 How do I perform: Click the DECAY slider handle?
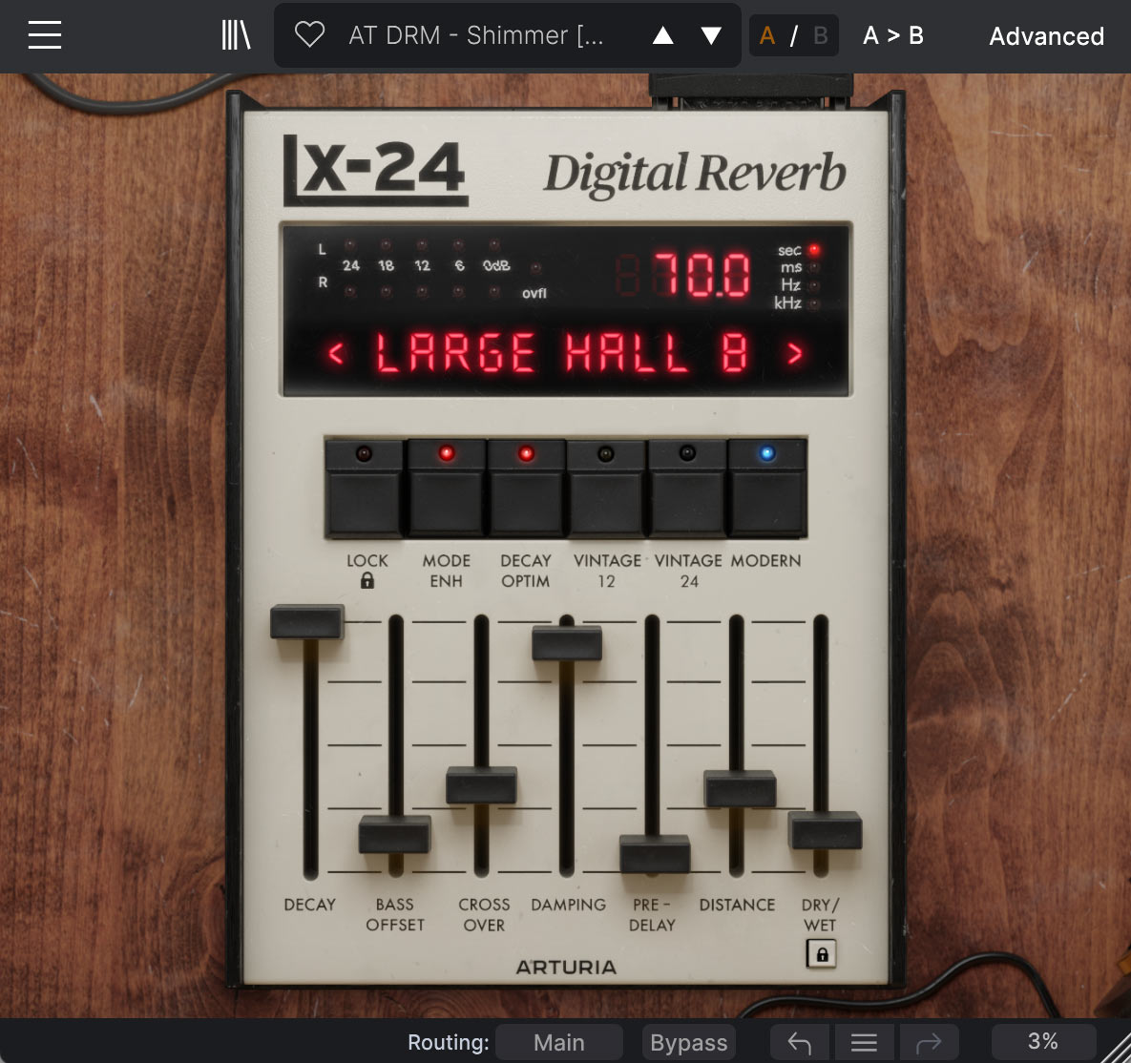coord(307,621)
